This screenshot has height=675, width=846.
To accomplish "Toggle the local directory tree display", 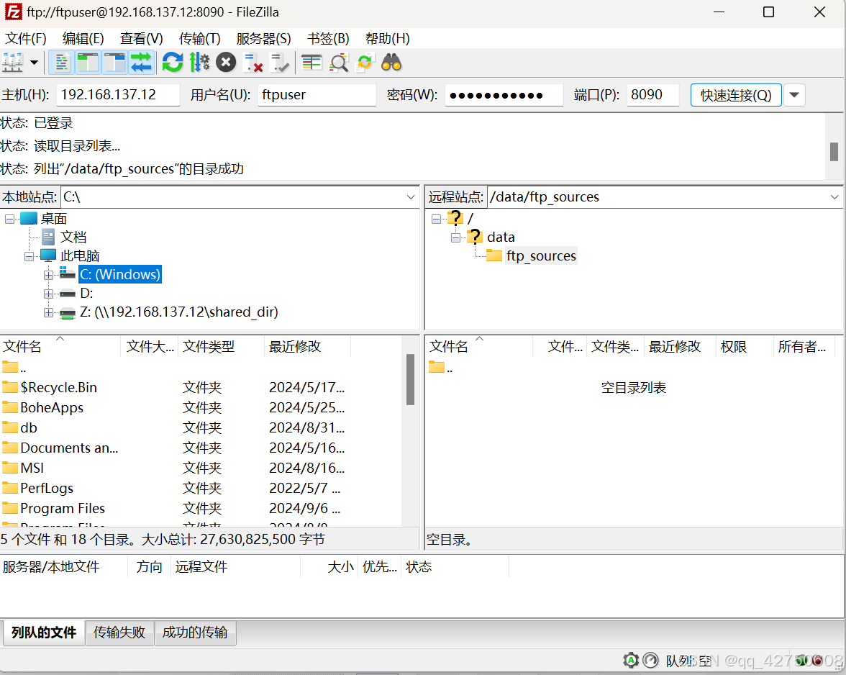I will [x=88, y=63].
